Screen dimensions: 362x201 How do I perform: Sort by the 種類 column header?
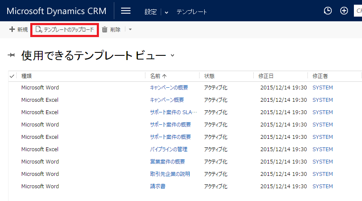(26, 76)
